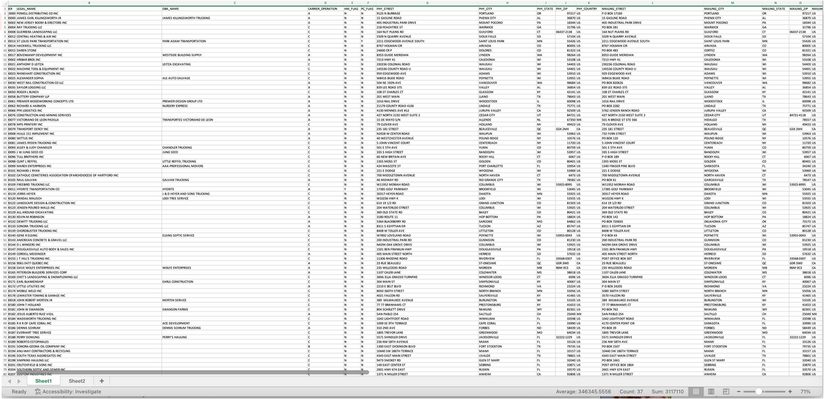The width and height of the screenshot is (825, 399).
Task: Click the zoom in plus icon
Action: [790, 391]
